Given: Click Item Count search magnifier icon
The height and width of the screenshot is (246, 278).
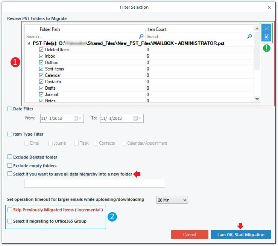Looking at the screenshot, I should point(249,37).
